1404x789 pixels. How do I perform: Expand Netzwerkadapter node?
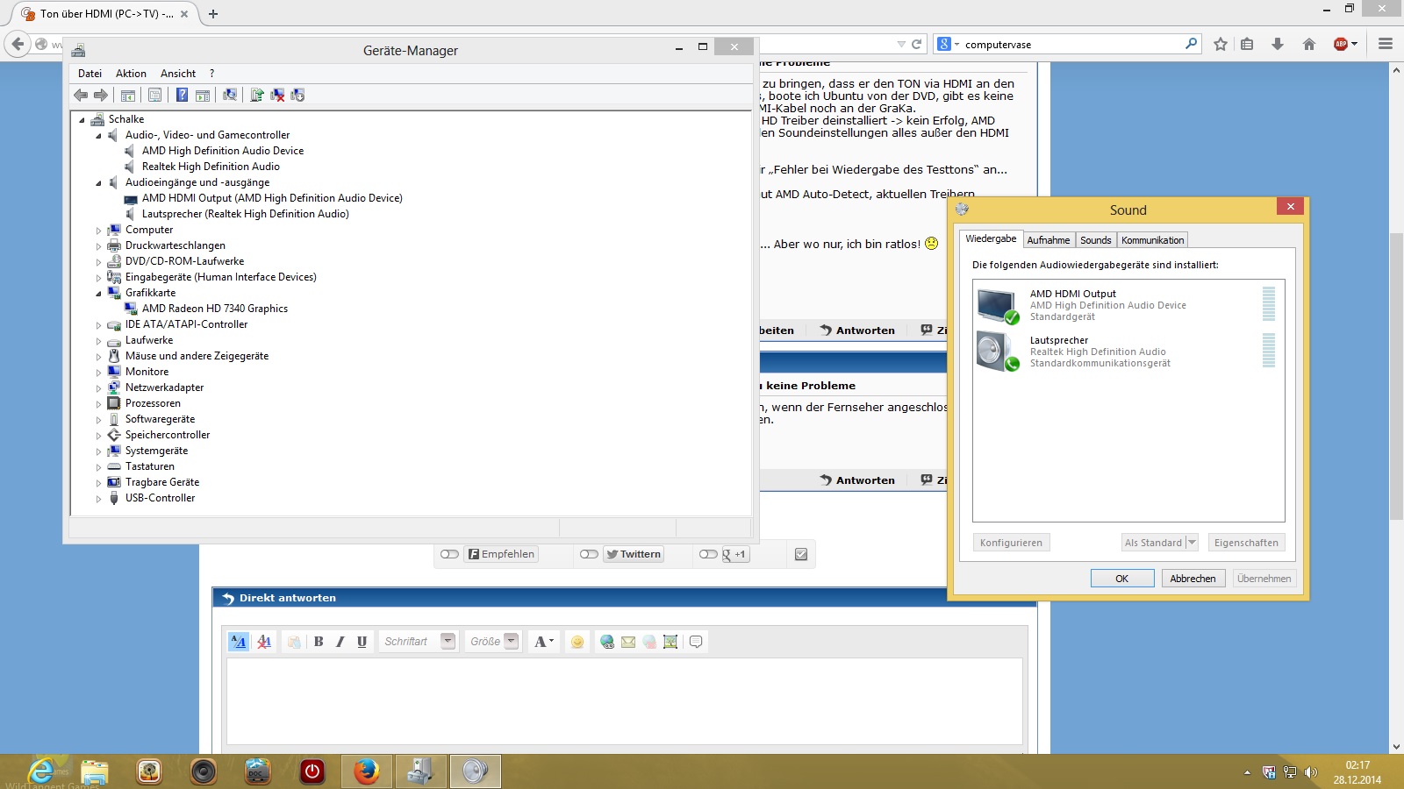pyautogui.click(x=98, y=388)
